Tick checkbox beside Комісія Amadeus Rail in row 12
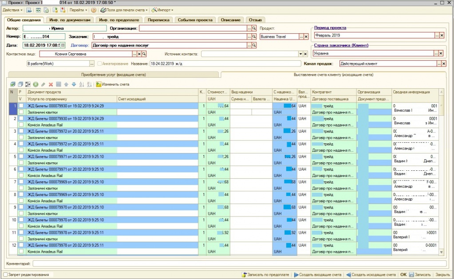This screenshot has height=279, width=454. 21,251
